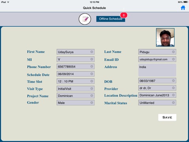Go to home via the house icon
189x142 pixels.
coord(183,8)
